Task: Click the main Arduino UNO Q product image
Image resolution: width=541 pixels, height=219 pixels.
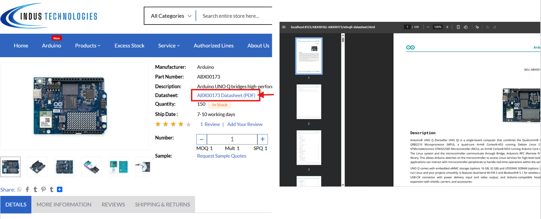Action: click(70, 106)
